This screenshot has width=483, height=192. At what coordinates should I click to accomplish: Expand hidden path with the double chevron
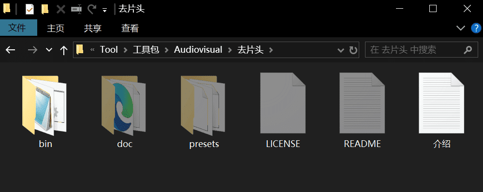point(92,50)
